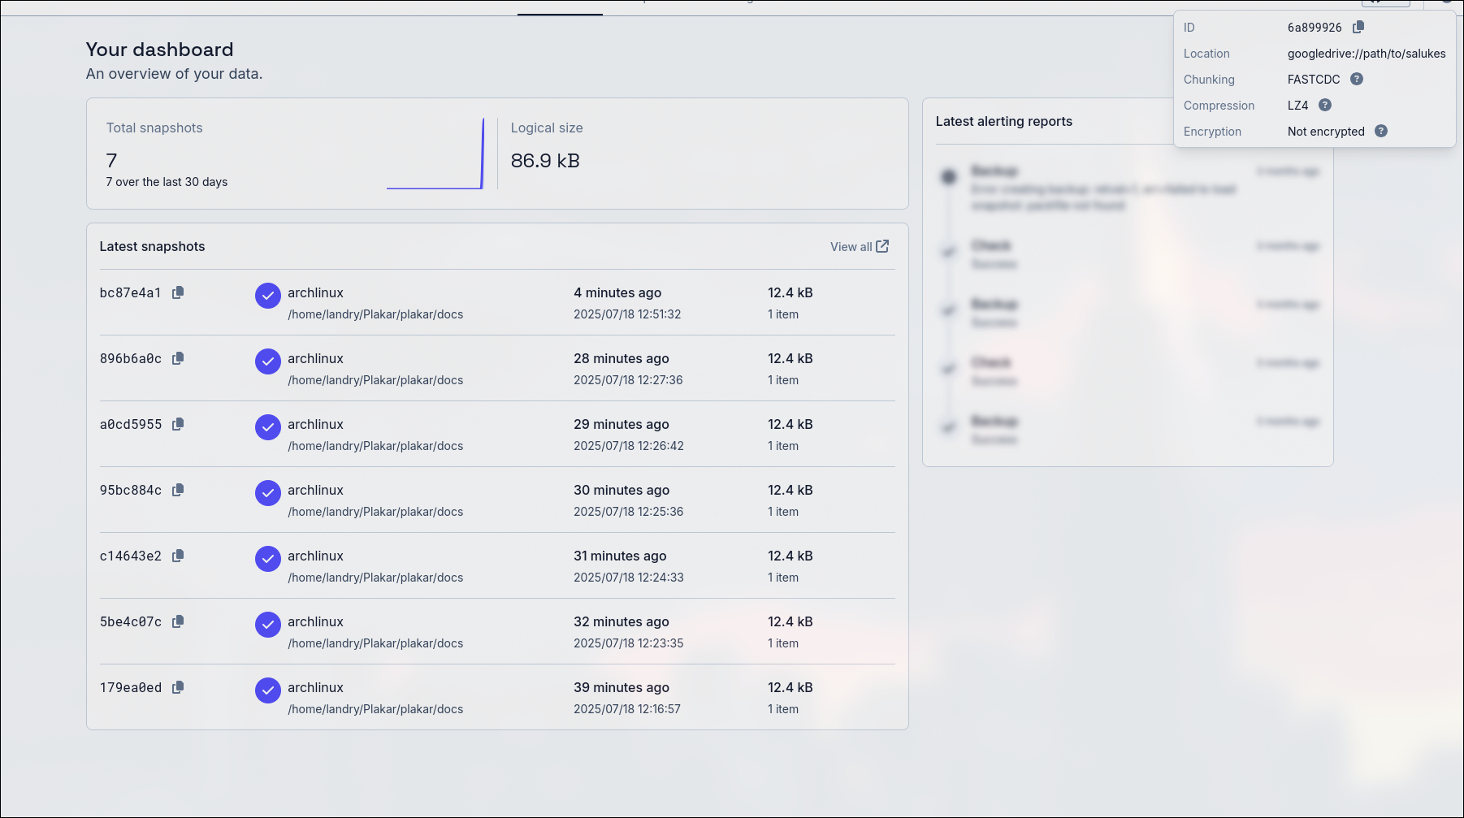The width and height of the screenshot is (1464, 818).
Task: Open snapshot taken 29 minutes ago
Action: tap(621, 424)
